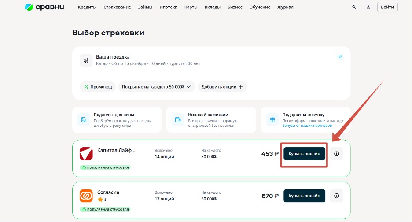412x222 pixels.
Task: Click the 670 ₽ price
Action: [270, 196]
